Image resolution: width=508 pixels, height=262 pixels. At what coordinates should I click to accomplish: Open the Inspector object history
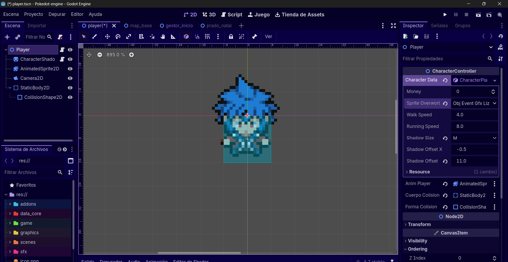501,36
